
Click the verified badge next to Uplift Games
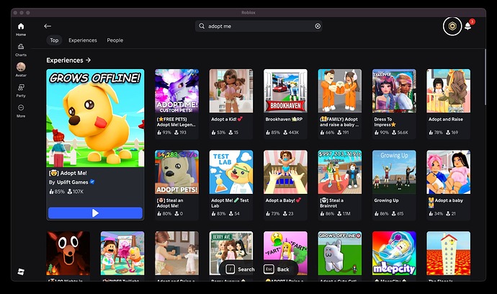[x=92, y=182]
